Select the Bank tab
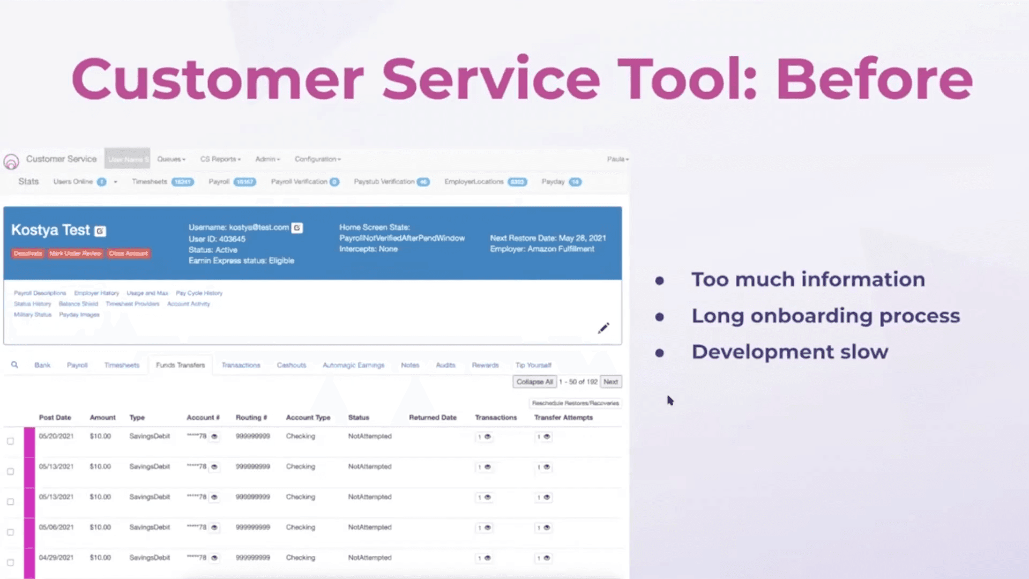 42,365
